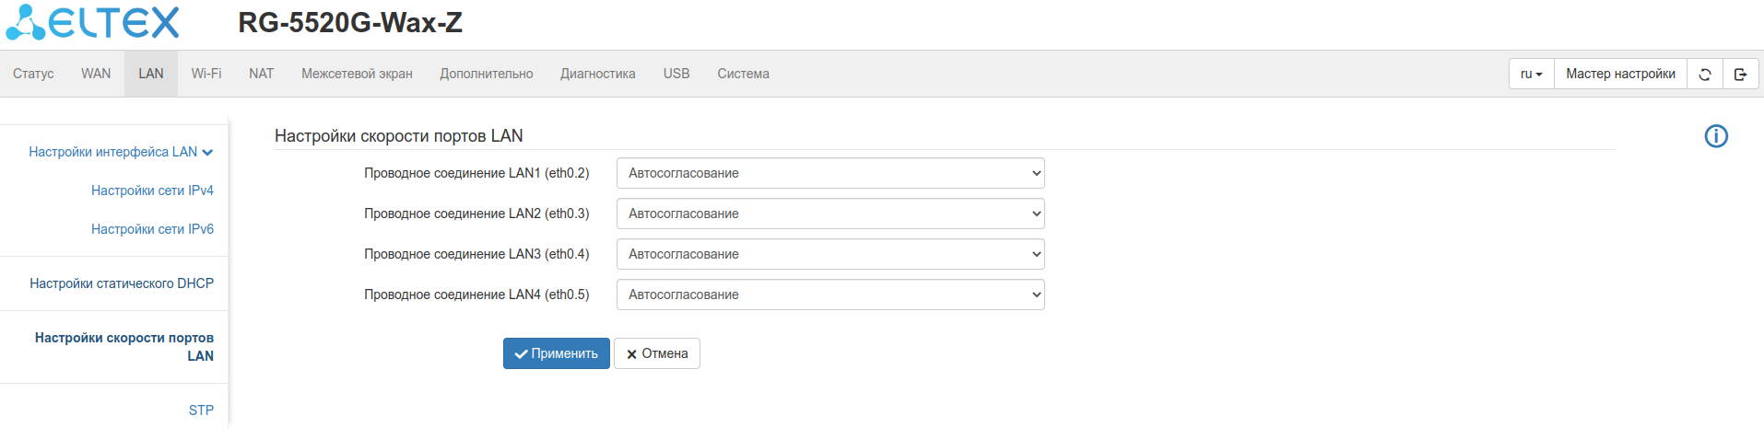This screenshot has width=1764, height=439.
Task: Open LAN3 (eth0.4) speed dropdown
Action: tap(829, 254)
